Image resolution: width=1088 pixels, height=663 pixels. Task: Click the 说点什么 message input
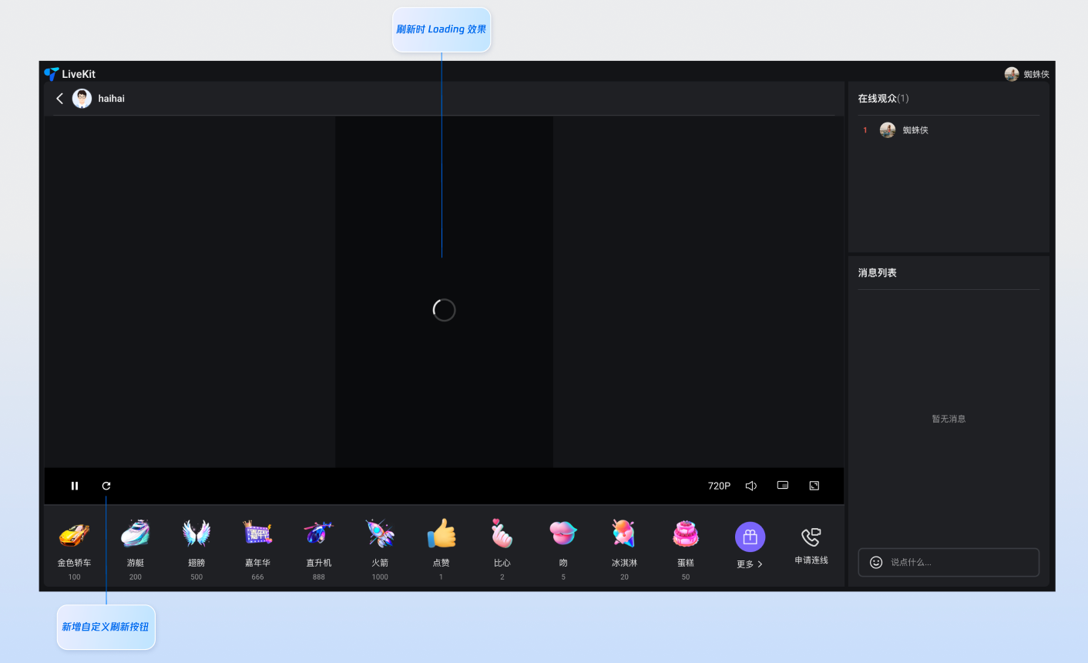(x=959, y=563)
